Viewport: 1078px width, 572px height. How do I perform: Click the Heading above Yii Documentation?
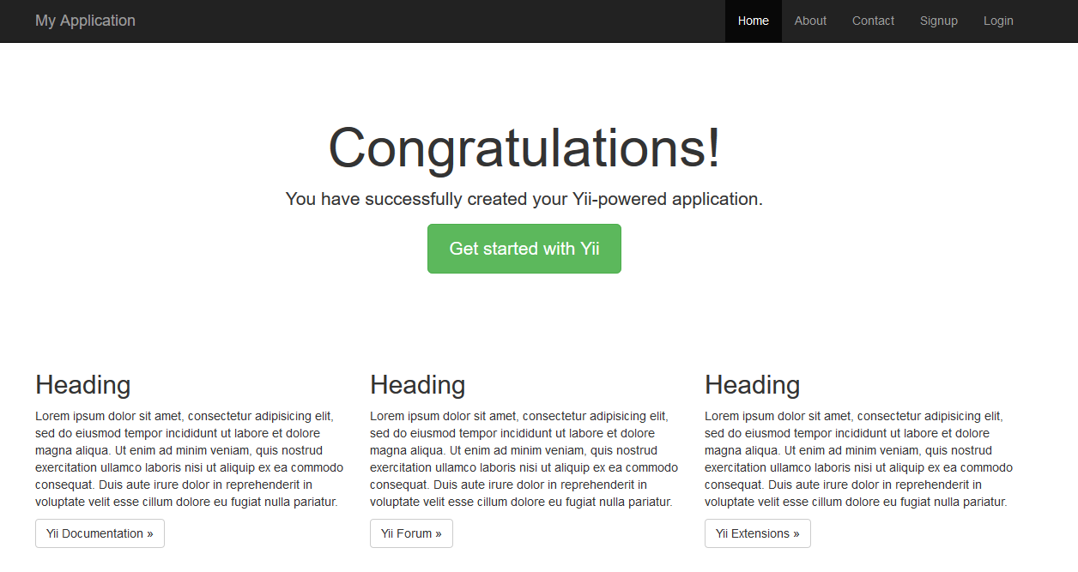[x=83, y=385]
